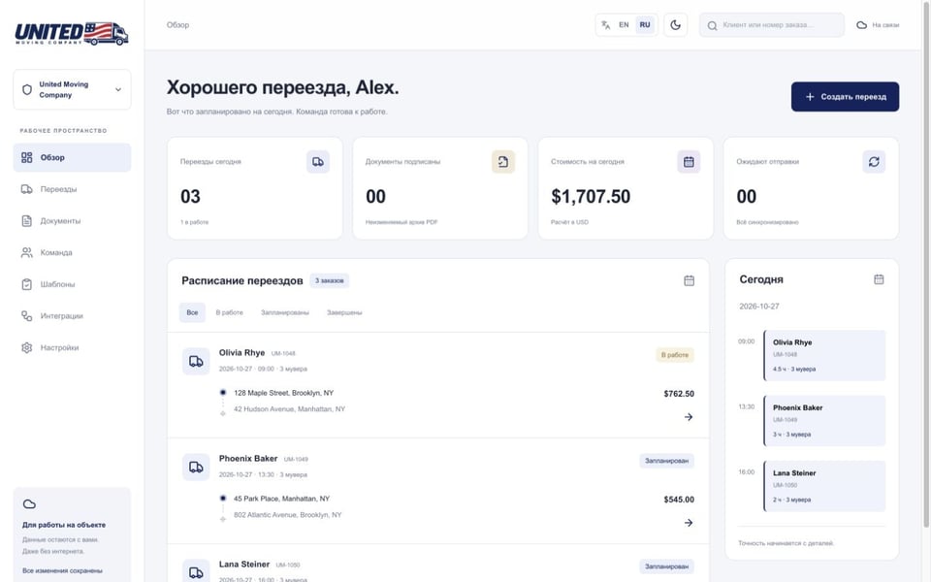Open the Обзор sidebar item
Image resolution: width=931 pixels, height=582 pixels.
(x=72, y=157)
